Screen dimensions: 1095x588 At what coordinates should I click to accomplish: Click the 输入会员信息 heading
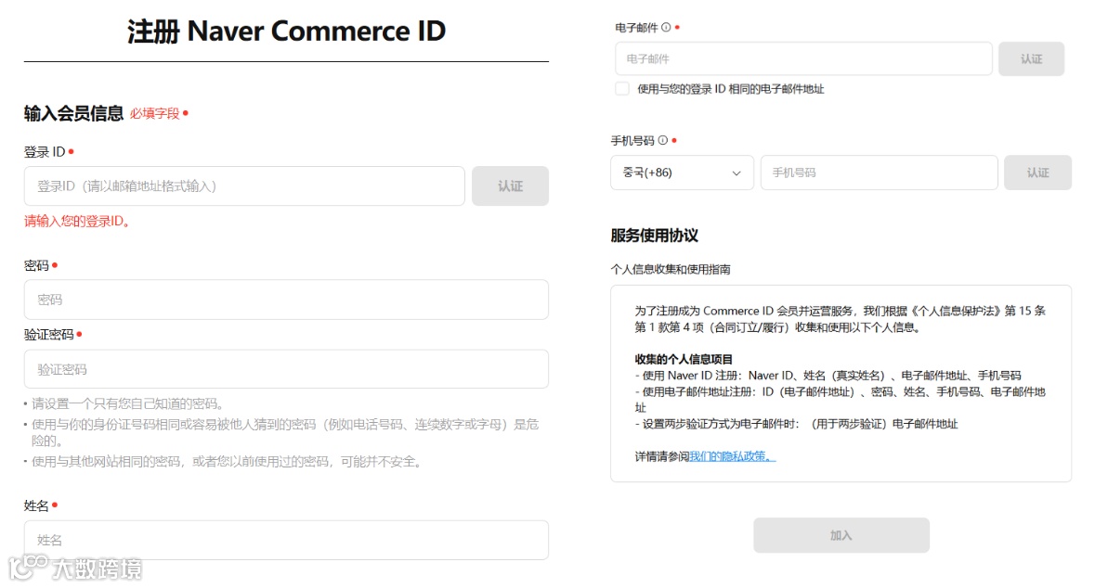point(73,113)
